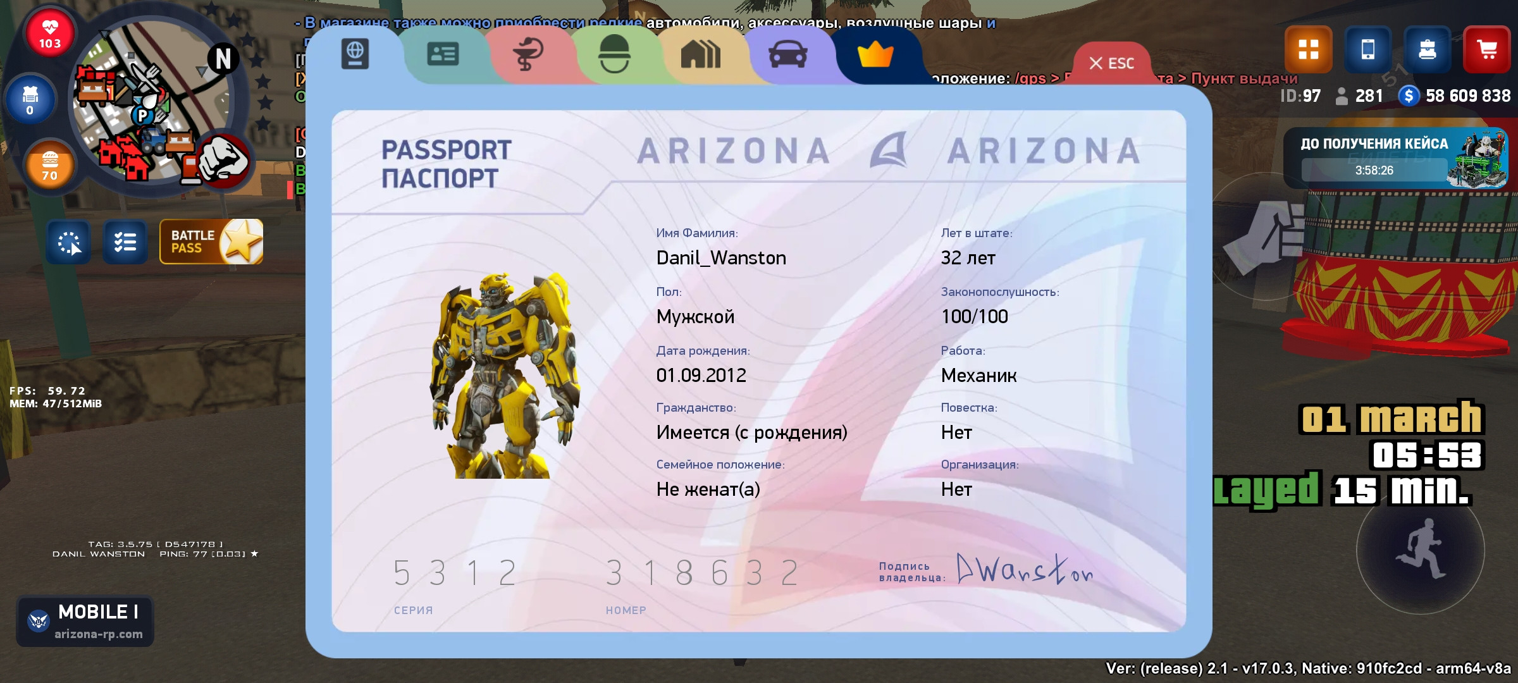Select the military helmet tab

(x=614, y=54)
